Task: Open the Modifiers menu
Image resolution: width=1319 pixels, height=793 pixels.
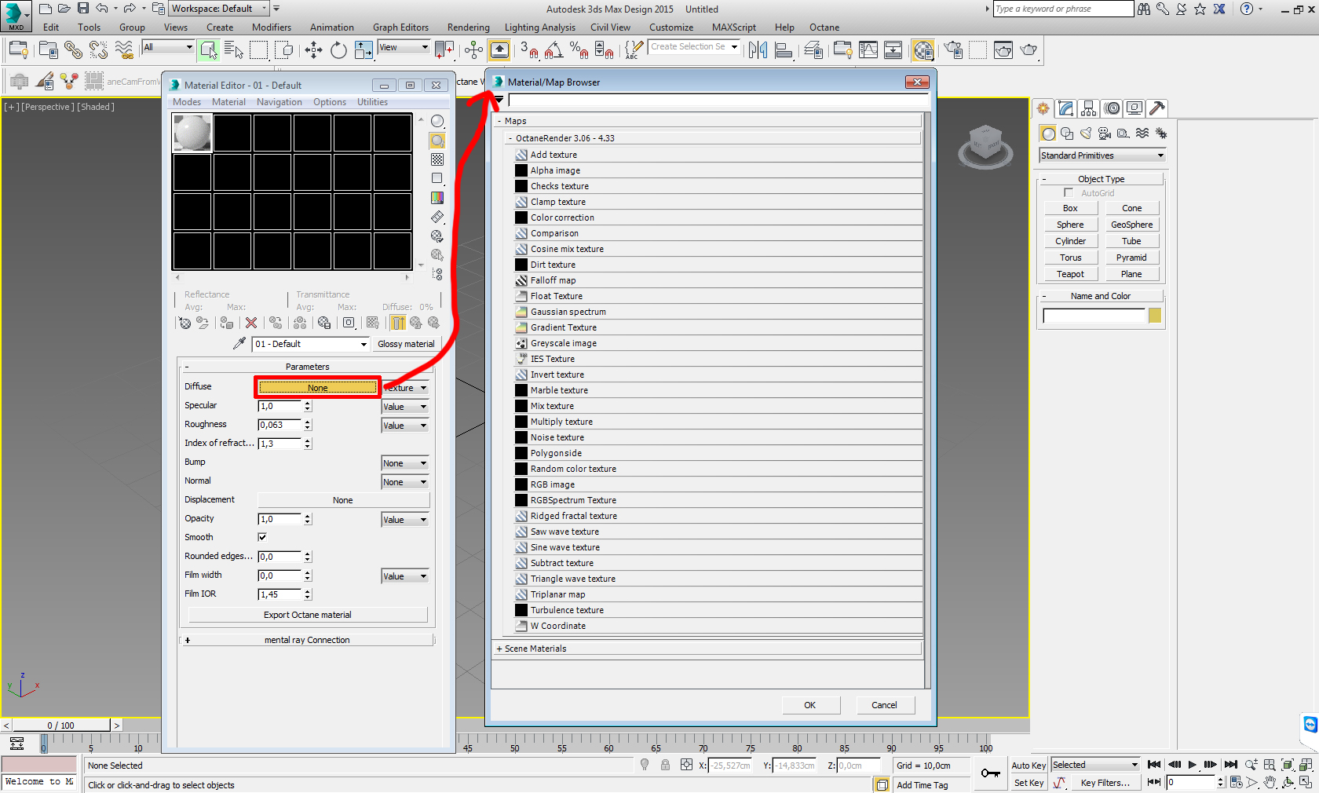Action: point(272,27)
